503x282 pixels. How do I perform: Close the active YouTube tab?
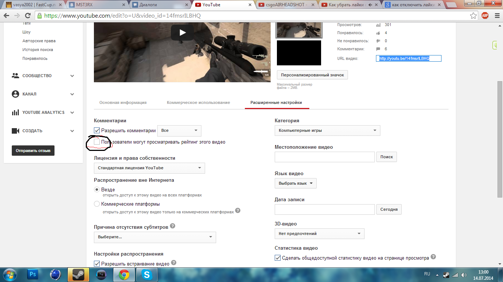point(250,5)
